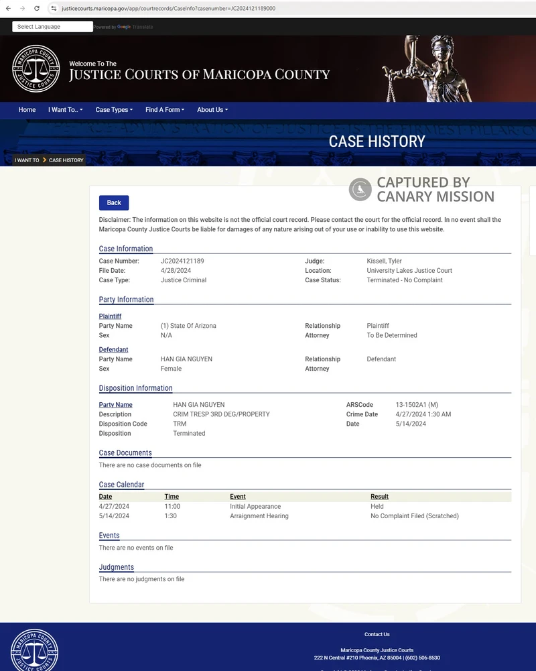Click description CRIM TRESP 3RD DEG/PROPERTY
Screen dimensions: 536x671
(221, 414)
